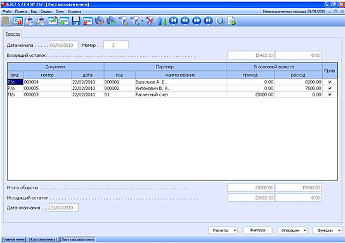Select the Р/о cell of row 000004

(15, 82)
